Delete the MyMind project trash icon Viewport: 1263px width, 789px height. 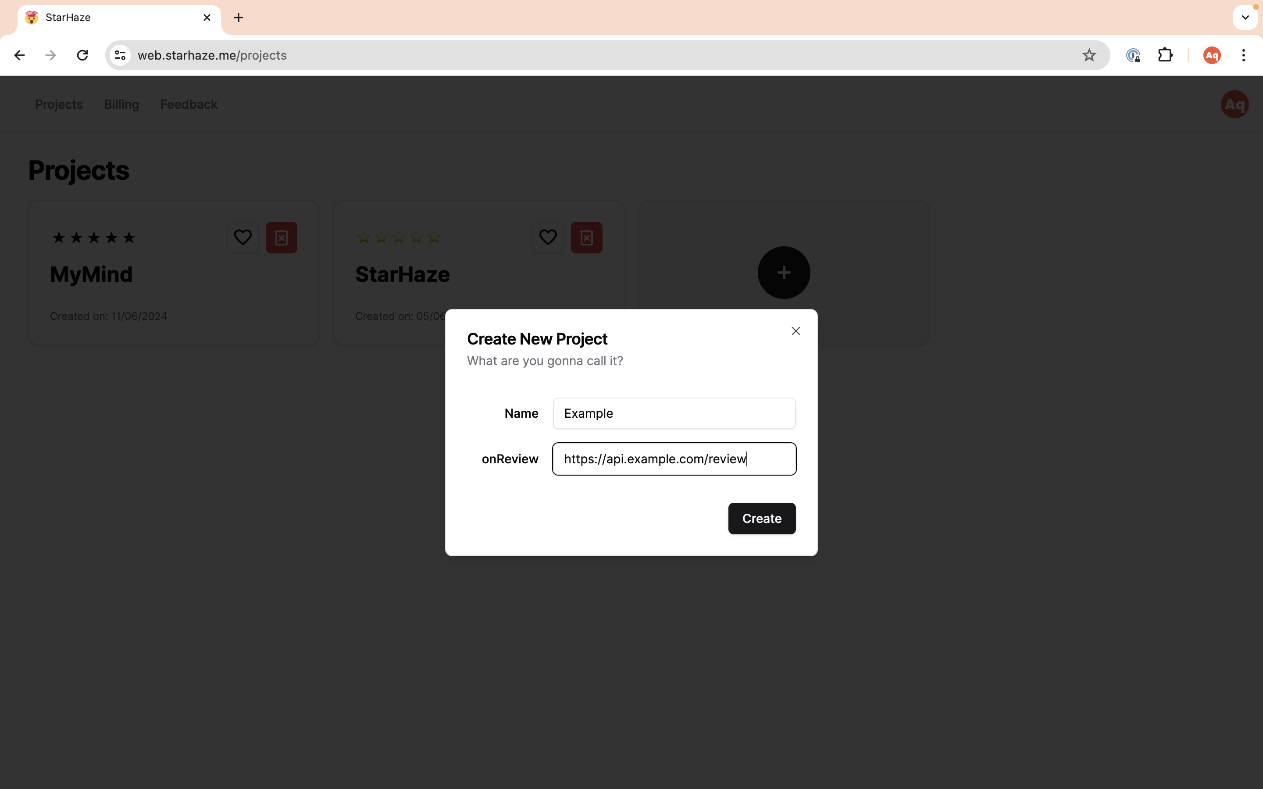[x=281, y=238]
